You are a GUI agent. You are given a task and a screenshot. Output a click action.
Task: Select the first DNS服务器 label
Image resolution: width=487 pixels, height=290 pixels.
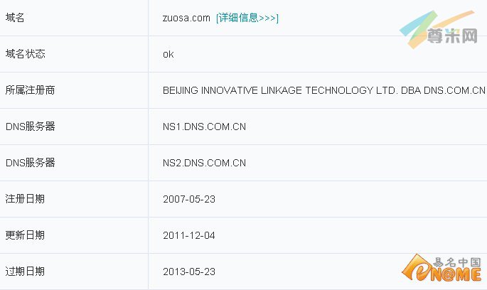coord(31,127)
